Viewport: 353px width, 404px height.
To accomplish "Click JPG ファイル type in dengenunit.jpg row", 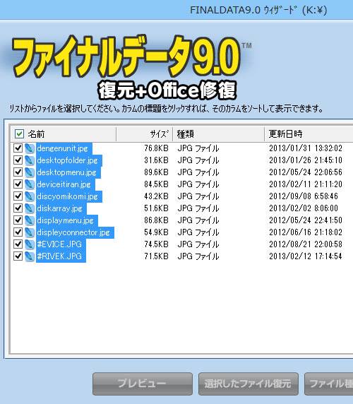I will point(198,148).
